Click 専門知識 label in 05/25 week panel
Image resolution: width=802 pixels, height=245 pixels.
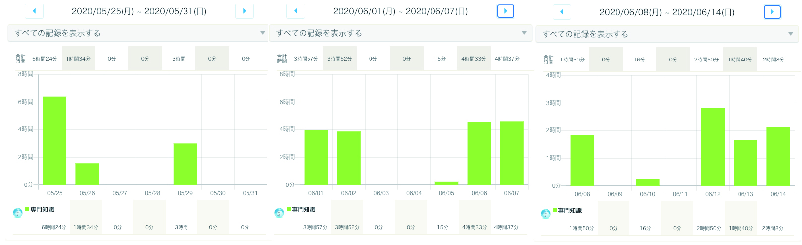tap(42, 210)
